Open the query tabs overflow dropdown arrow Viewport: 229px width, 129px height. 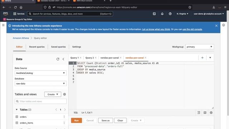[x=210, y=58]
